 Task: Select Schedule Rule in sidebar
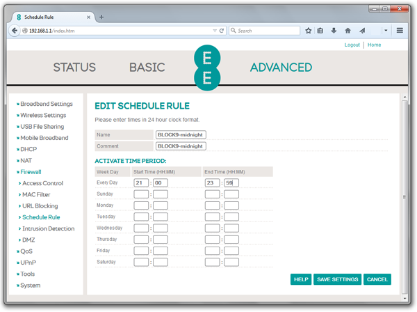(40, 217)
